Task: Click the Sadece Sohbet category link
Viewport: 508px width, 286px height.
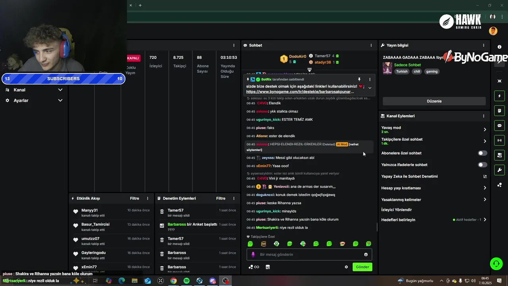Action: click(x=407, y=65)
